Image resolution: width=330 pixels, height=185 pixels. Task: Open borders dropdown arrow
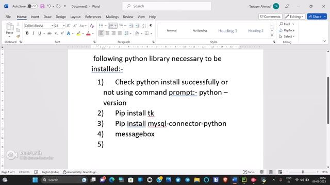pos(151,33)
